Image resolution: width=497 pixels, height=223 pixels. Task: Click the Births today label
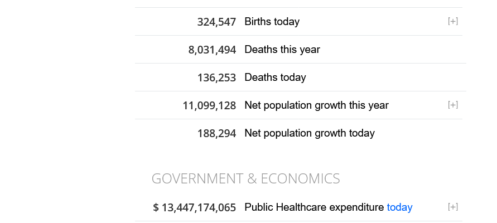272,22
